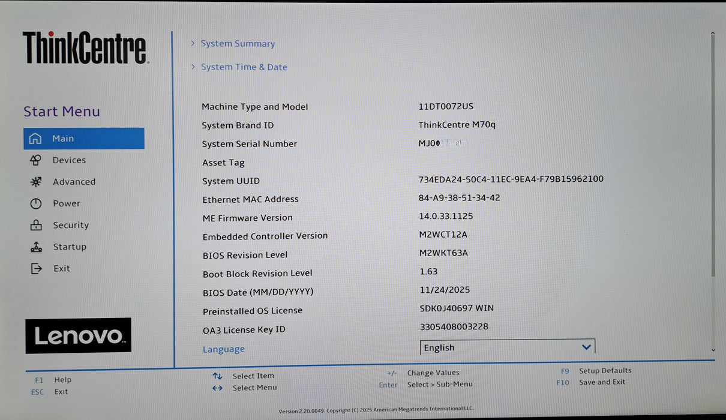The width and height of the screenshot is (726, 420).
Task: Click the Start Menu heading
Action: coord(62,112)
